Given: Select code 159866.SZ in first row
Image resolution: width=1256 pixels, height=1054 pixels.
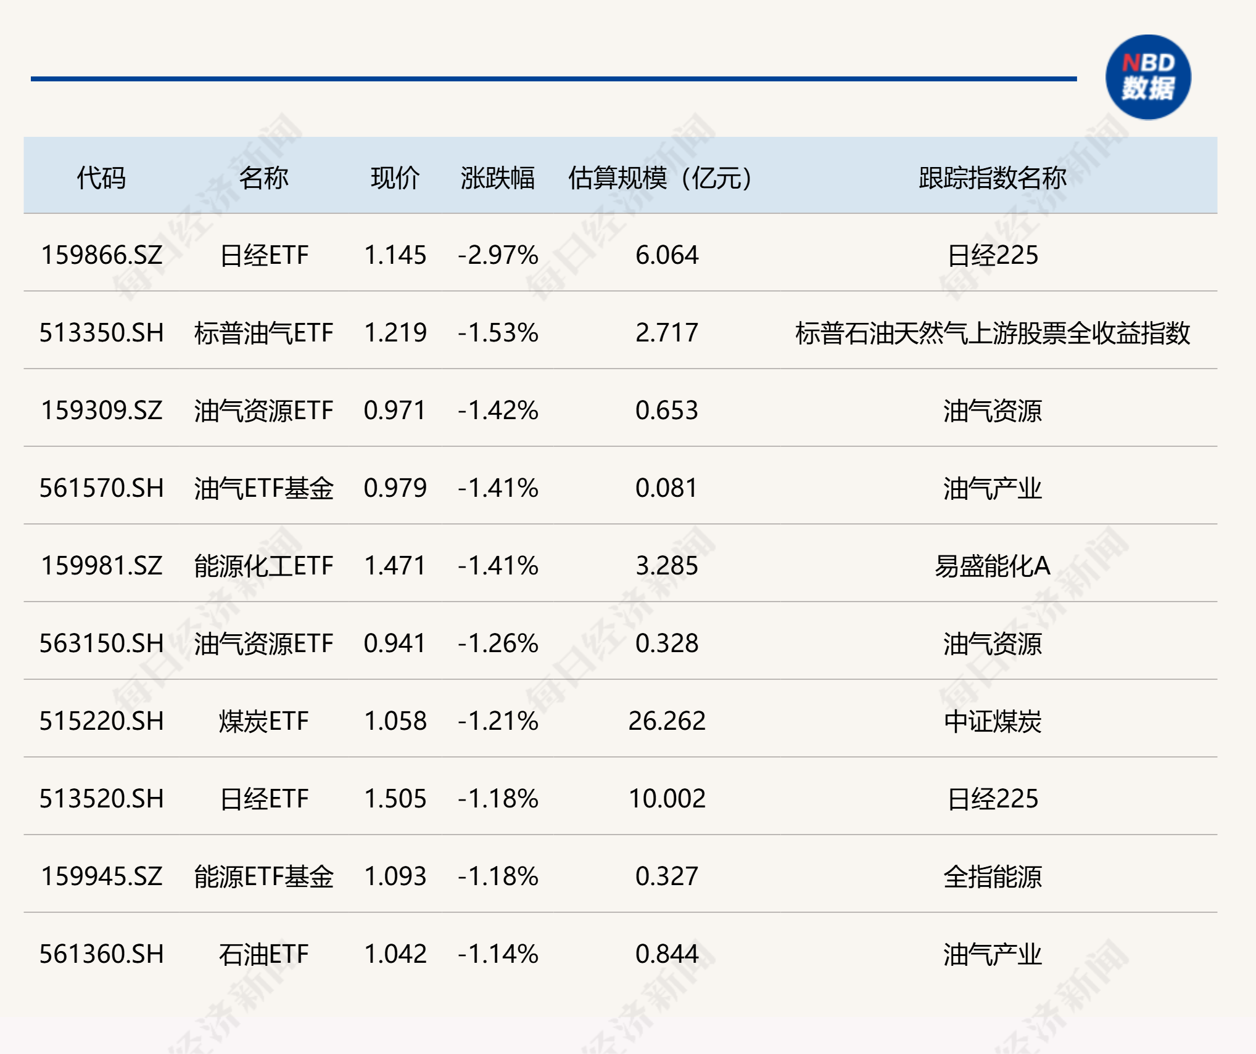Looking at the screenshot, I should pyautogui.click(x=102, y=255).
